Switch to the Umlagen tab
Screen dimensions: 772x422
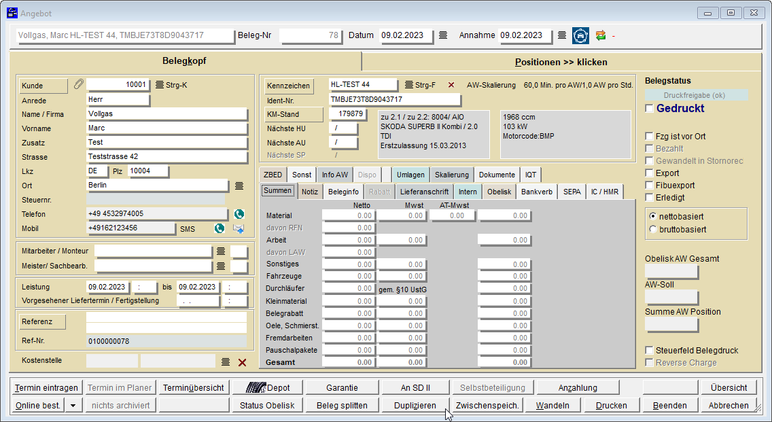(410, 175)
